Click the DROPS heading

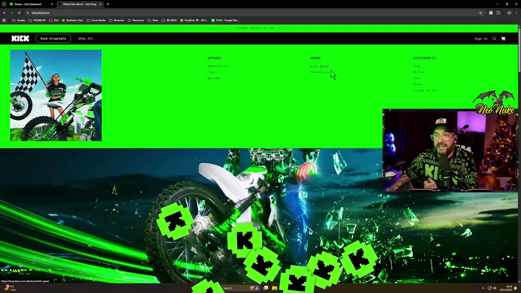315,58
